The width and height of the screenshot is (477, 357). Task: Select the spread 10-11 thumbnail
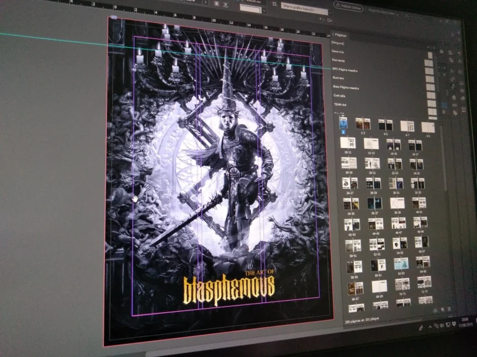pos(348,143)
